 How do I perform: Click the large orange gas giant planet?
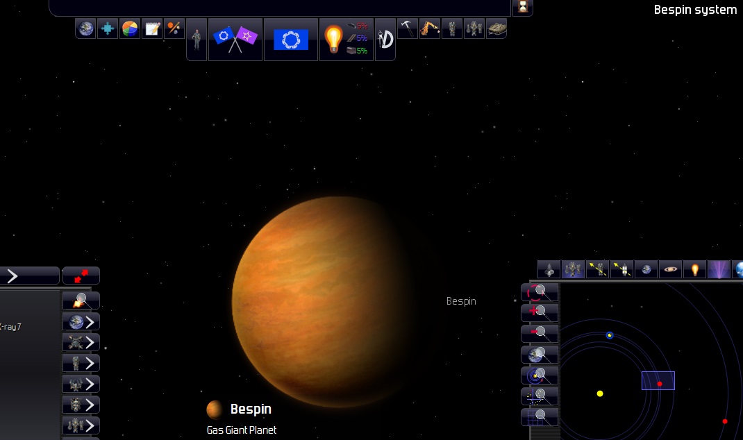click(x=327, y=302)
